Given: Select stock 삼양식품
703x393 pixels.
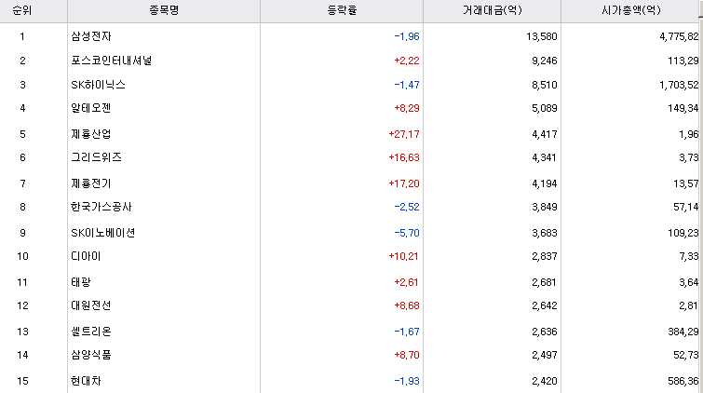Looking at the screenshot, I should [91, 355].
